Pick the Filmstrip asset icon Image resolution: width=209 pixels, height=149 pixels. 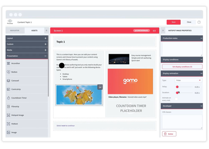[9, 106]
